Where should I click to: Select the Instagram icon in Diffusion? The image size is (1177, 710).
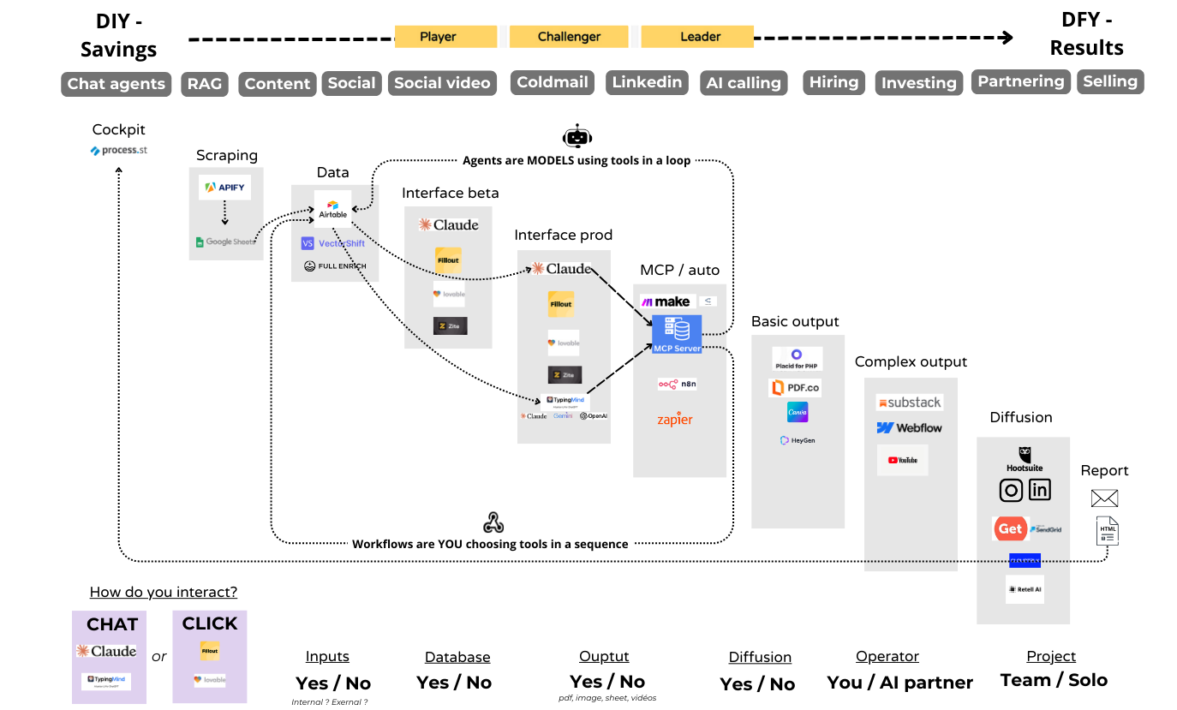1012,491
